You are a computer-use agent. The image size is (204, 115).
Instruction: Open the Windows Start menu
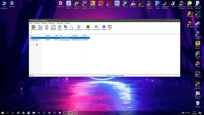(3, 113)
